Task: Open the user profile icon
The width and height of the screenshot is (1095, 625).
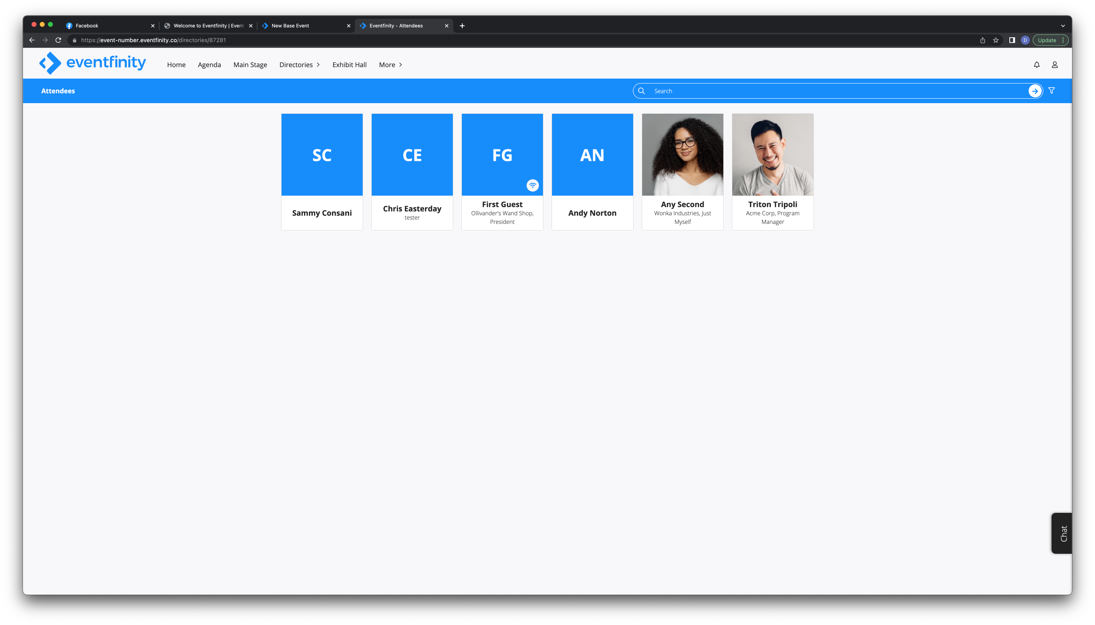Action: point(1054,65)
